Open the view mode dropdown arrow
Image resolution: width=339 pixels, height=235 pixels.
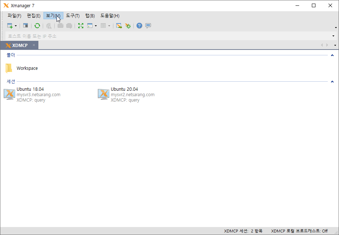point(96,26)
